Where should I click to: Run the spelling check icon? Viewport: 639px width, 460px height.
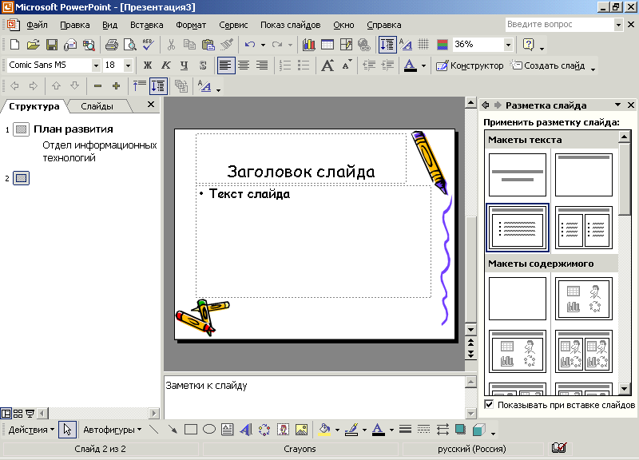[149, 45]
